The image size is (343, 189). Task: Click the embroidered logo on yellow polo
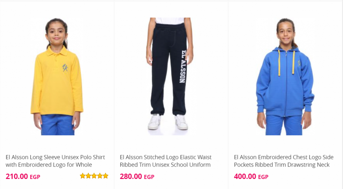65,68
